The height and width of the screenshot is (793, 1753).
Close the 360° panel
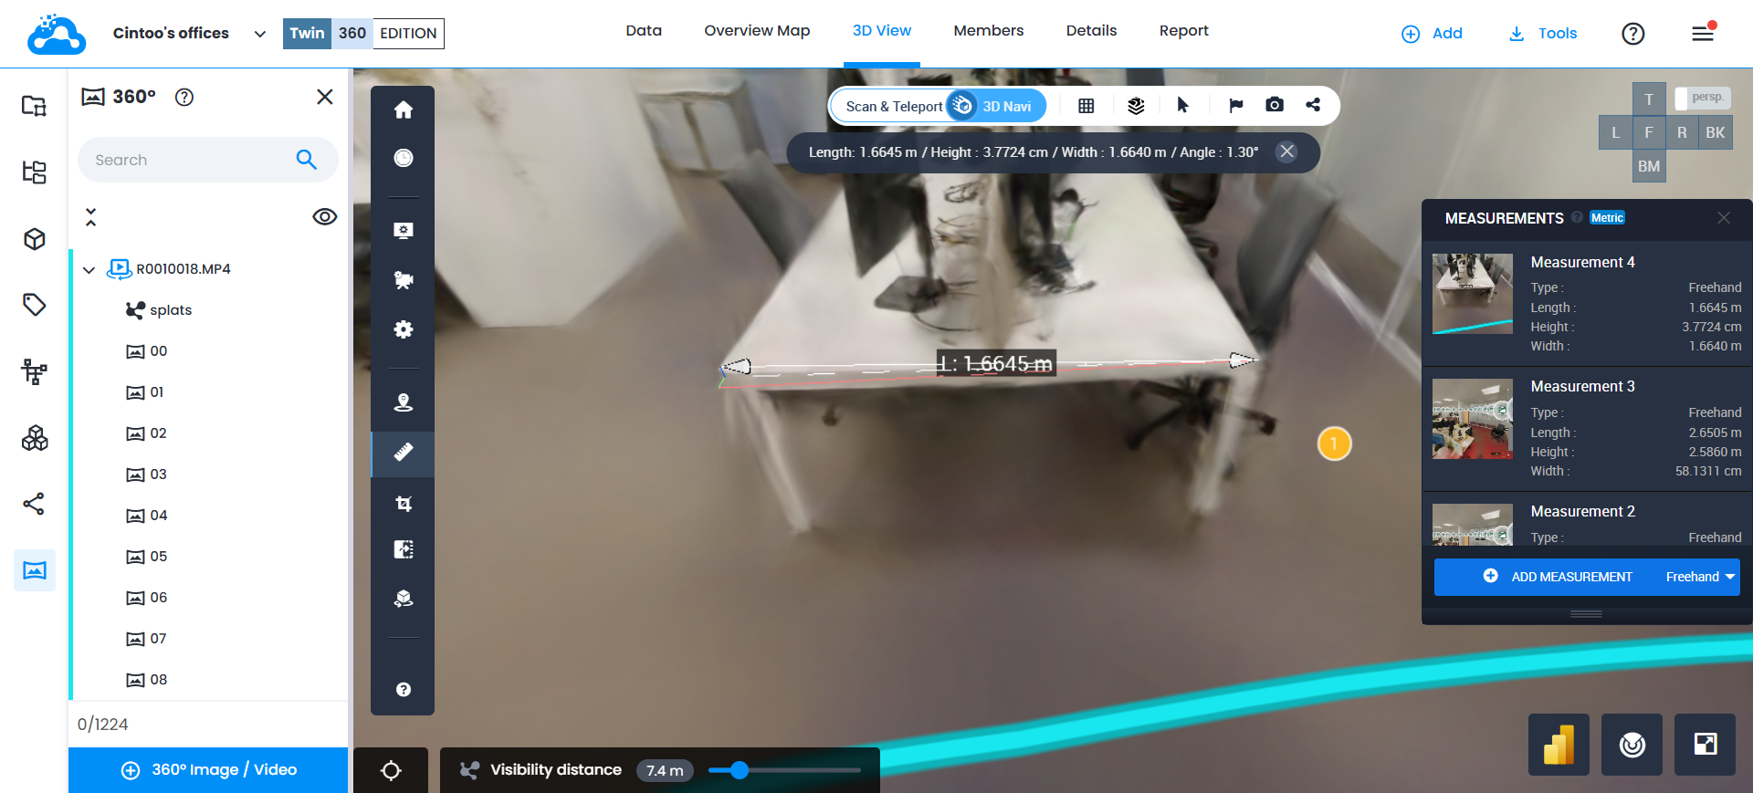point(324,97)
